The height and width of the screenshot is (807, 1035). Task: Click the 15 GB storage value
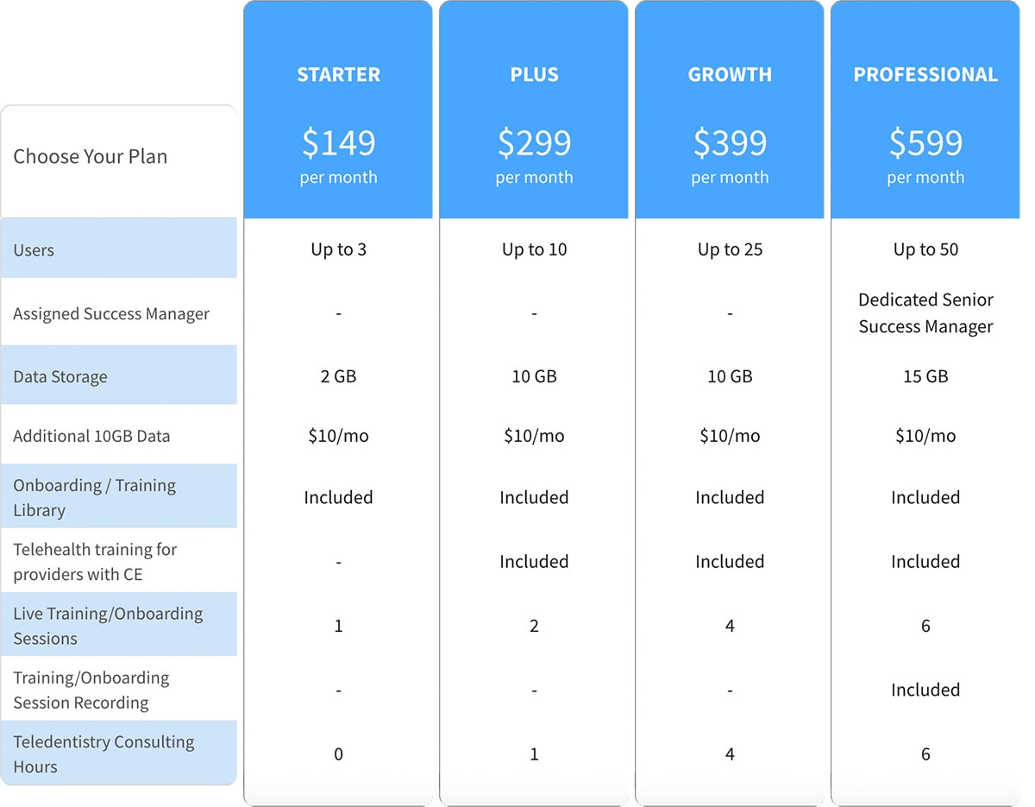(925, 375)
